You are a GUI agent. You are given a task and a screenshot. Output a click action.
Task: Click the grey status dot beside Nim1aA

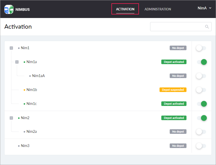pyautogui.click(x=30, y=76)
